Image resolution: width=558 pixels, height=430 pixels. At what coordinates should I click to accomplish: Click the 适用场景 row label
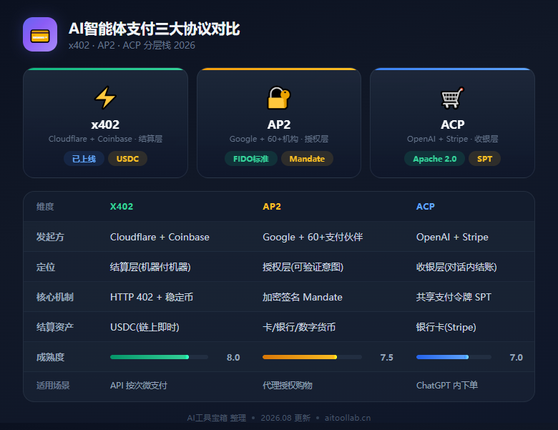click(x=53, y=385)
